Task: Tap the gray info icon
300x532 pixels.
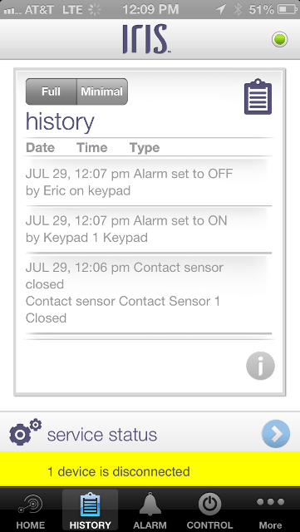Action: pos(260,366)
